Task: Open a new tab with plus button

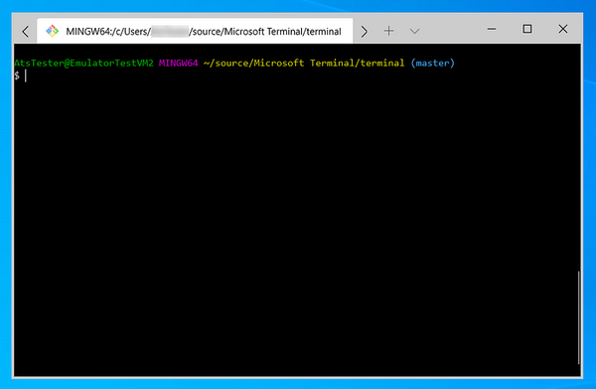Action: (388, 31)
